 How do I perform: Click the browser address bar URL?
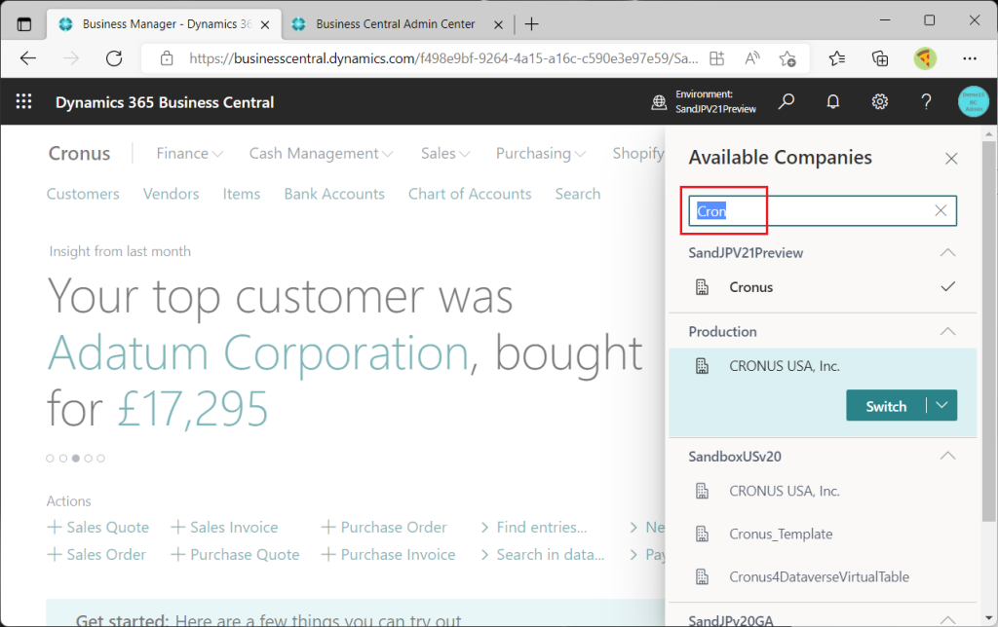[443, 58]
